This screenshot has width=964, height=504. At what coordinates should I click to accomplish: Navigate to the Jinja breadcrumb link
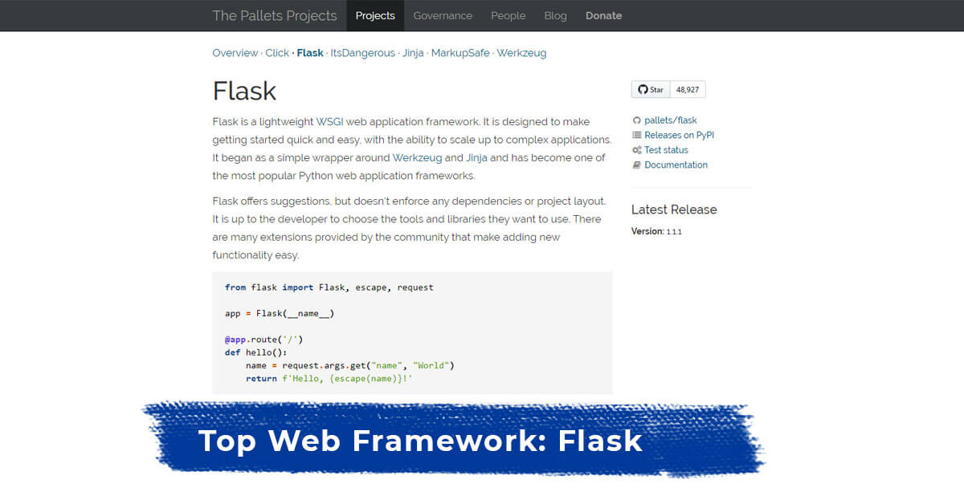pos(413,53)
